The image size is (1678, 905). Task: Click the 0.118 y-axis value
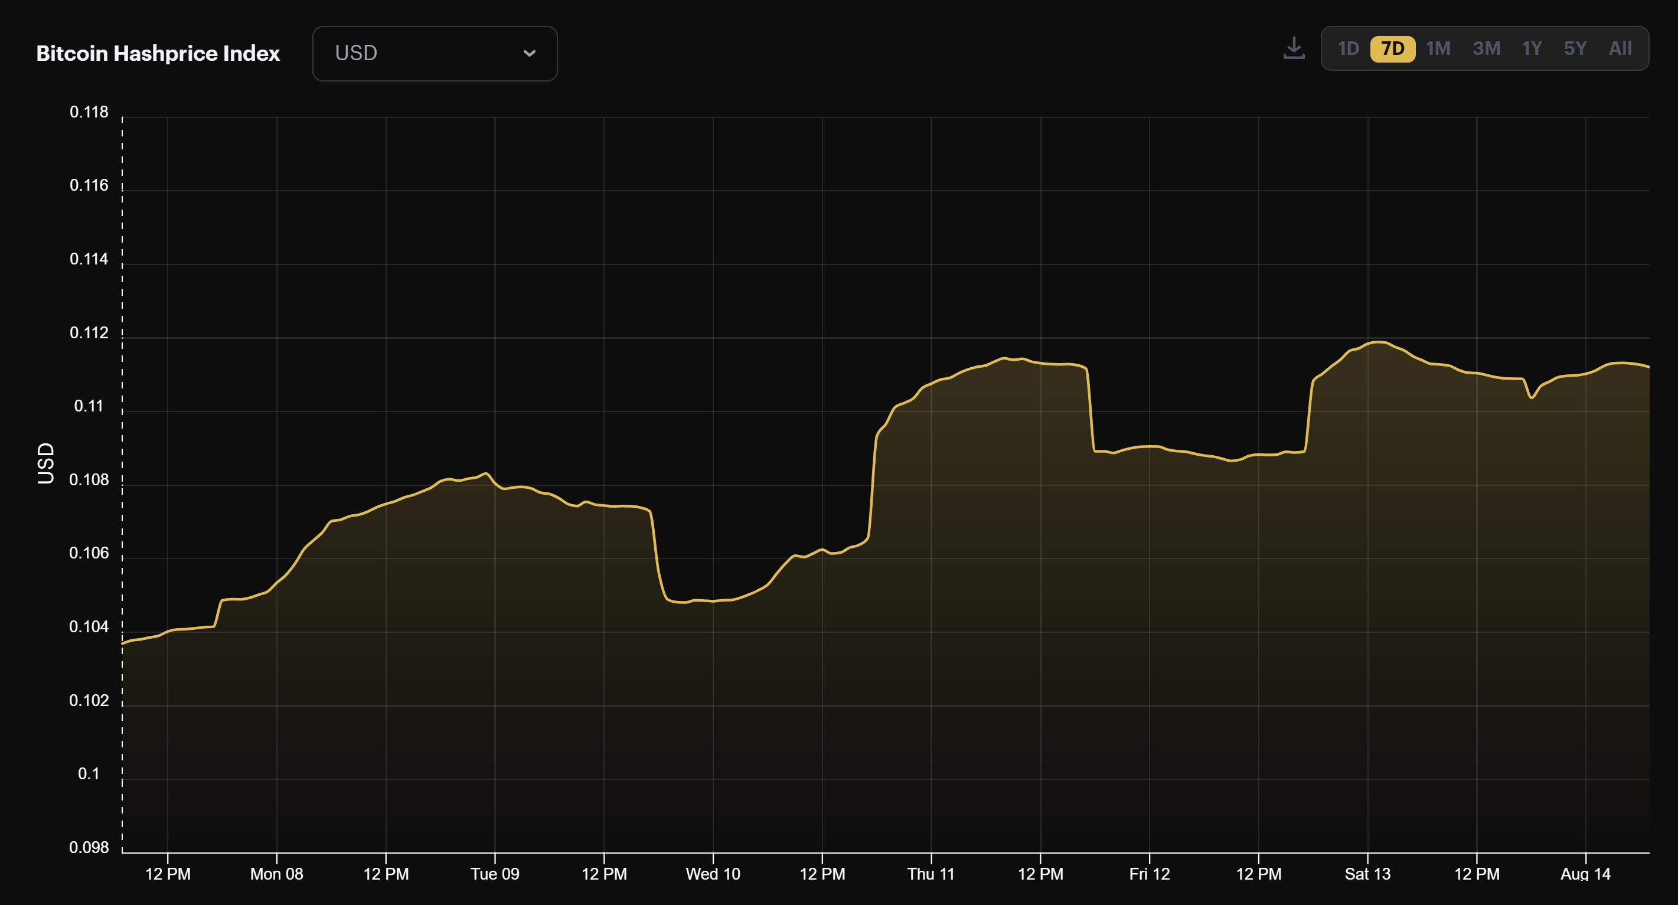89,112
